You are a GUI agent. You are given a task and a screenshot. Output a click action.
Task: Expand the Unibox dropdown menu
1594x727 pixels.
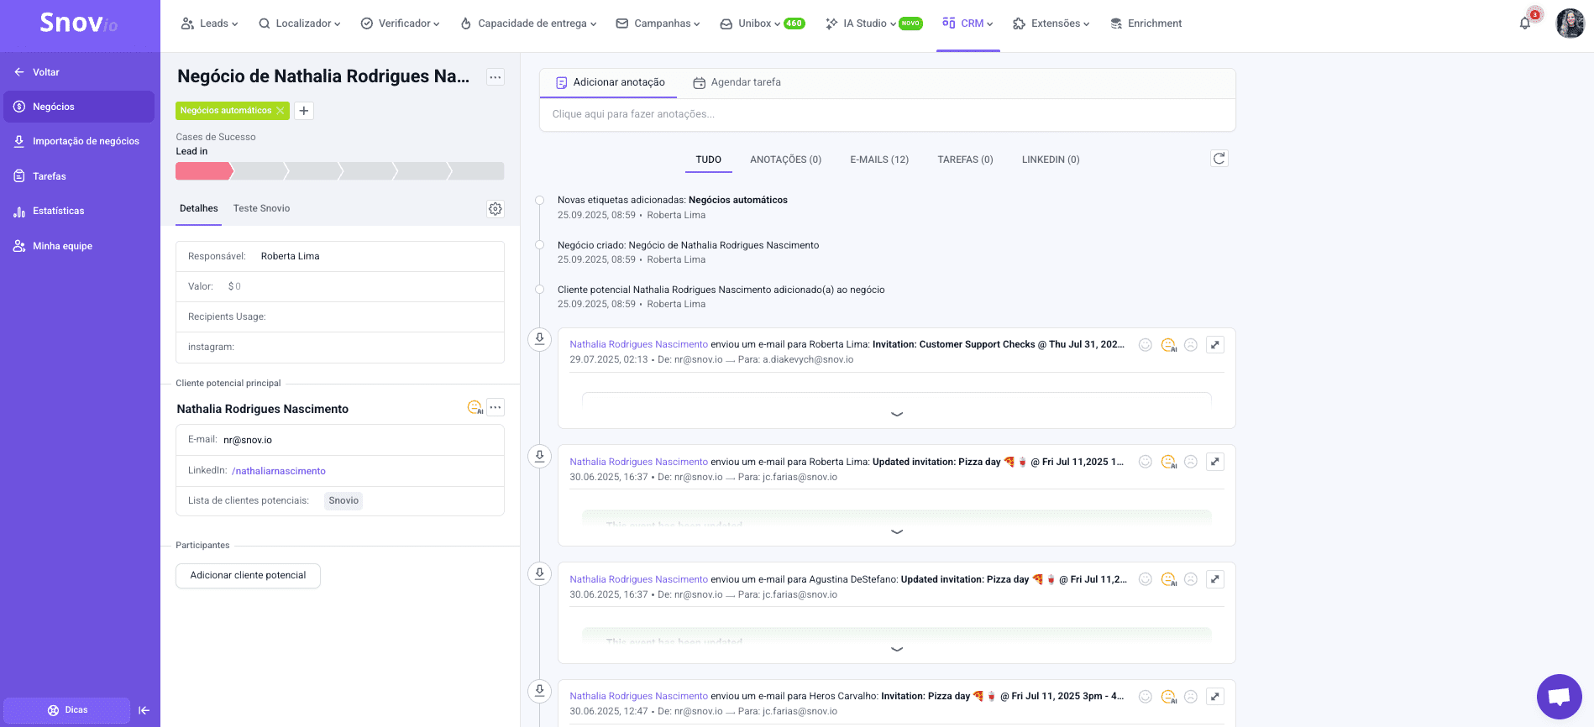click(x=763, y=24)
